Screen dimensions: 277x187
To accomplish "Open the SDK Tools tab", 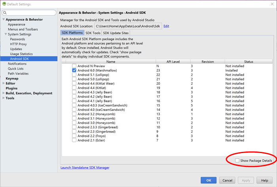I will (x=93, y=33).
